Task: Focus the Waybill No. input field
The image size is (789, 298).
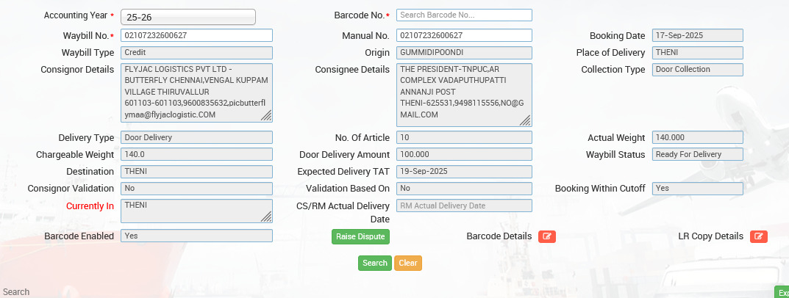Action: [196, 35]
